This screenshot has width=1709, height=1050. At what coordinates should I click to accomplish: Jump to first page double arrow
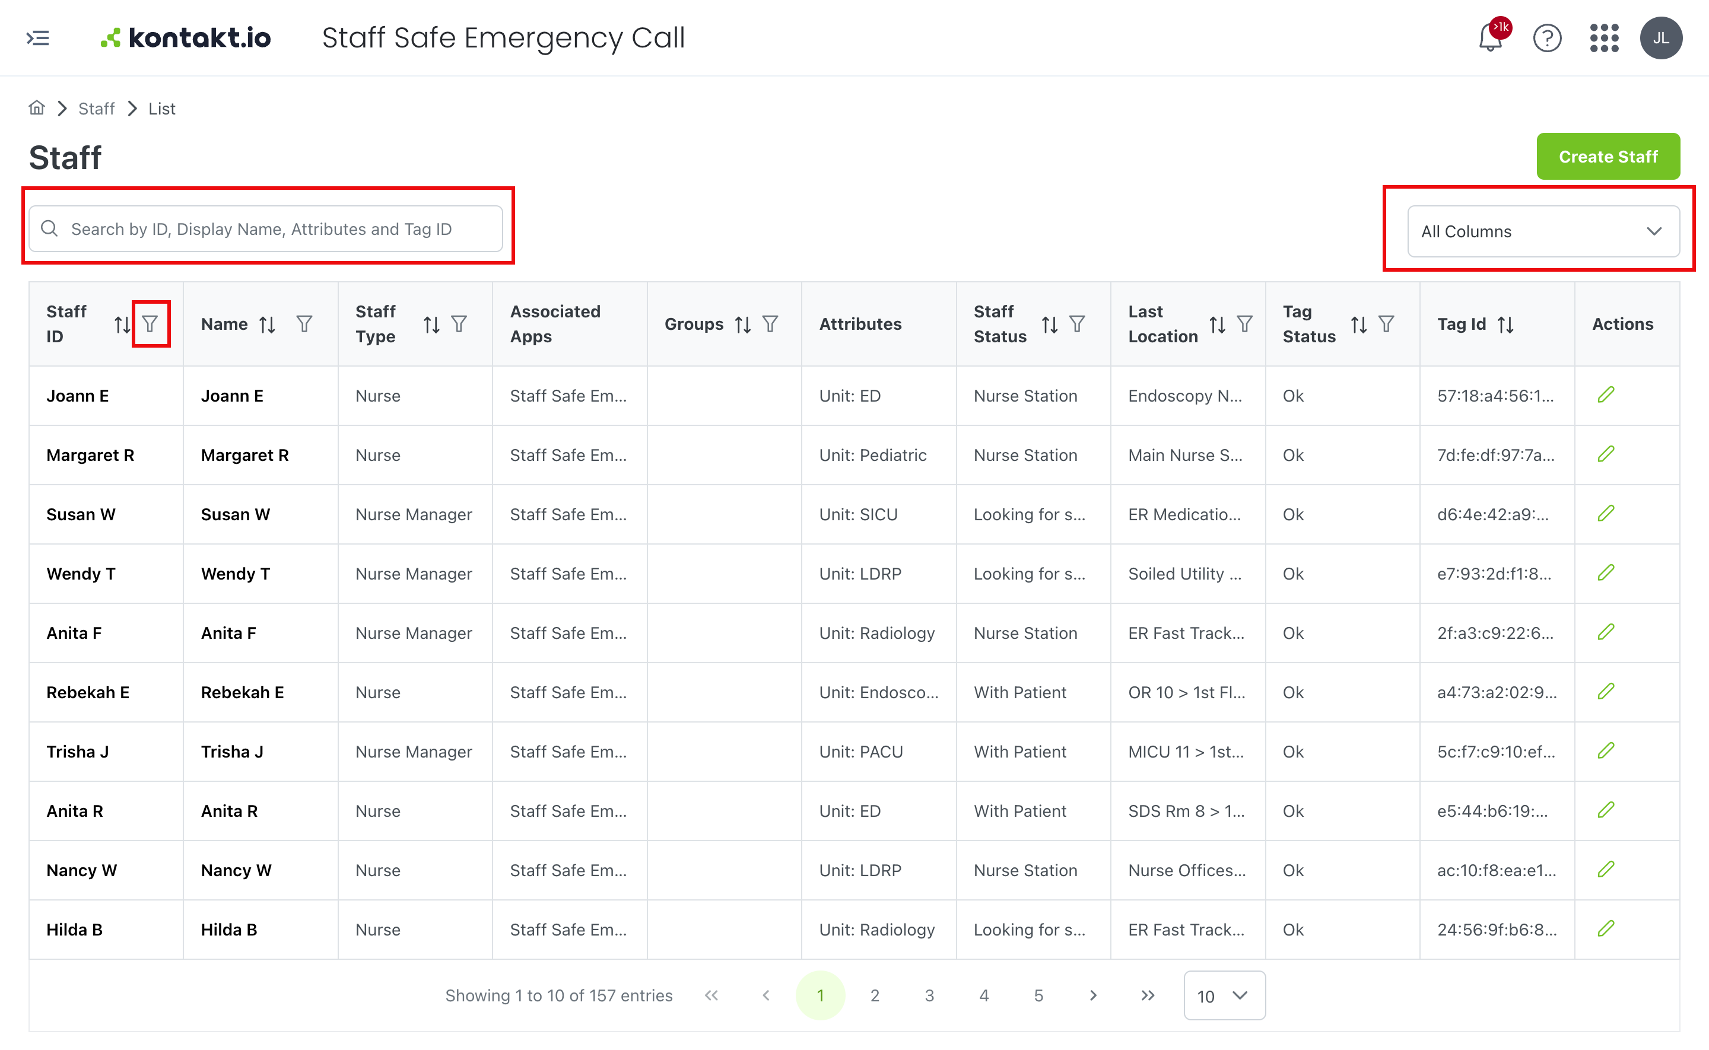coord(711,996)
